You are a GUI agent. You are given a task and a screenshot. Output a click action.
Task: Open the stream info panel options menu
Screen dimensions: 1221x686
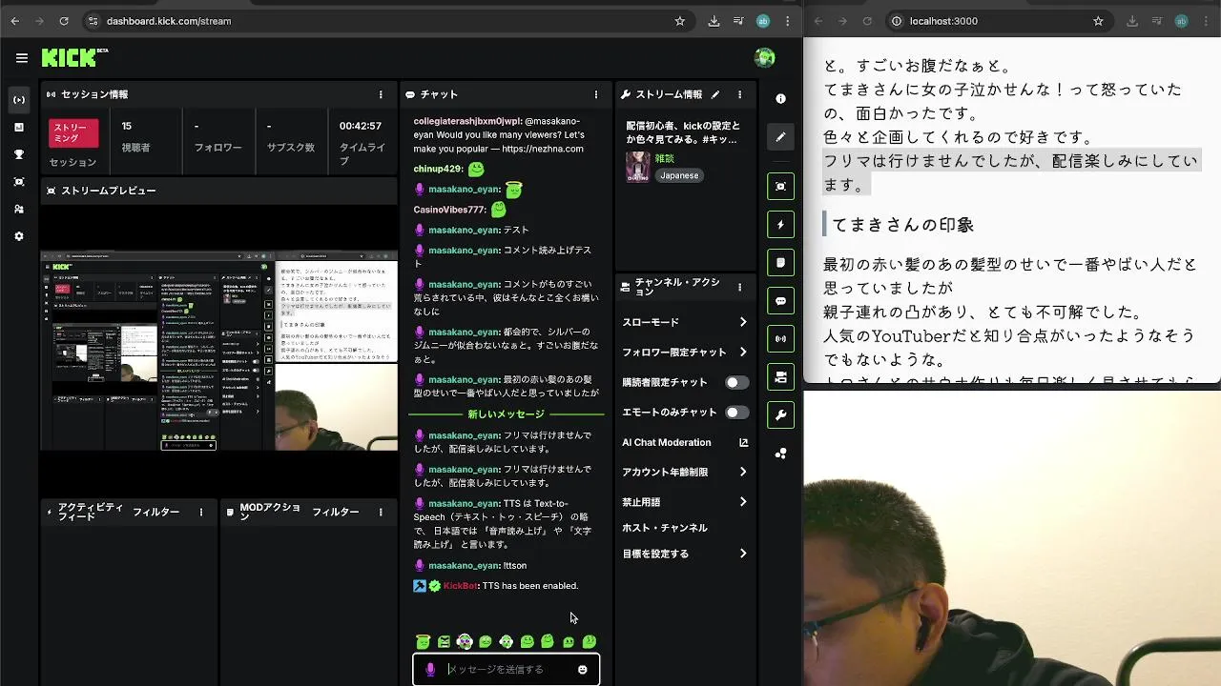[739, 94]
